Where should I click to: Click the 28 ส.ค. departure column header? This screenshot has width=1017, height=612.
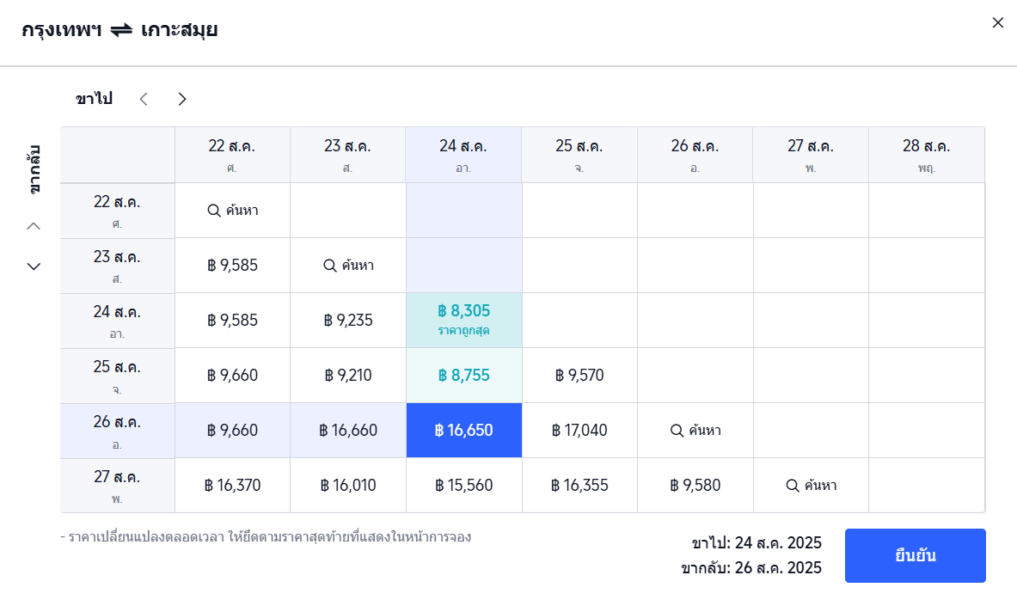[926, 155]
